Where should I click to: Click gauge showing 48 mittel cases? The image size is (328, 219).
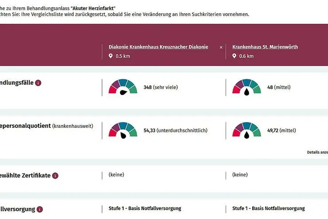coord(246,87)
